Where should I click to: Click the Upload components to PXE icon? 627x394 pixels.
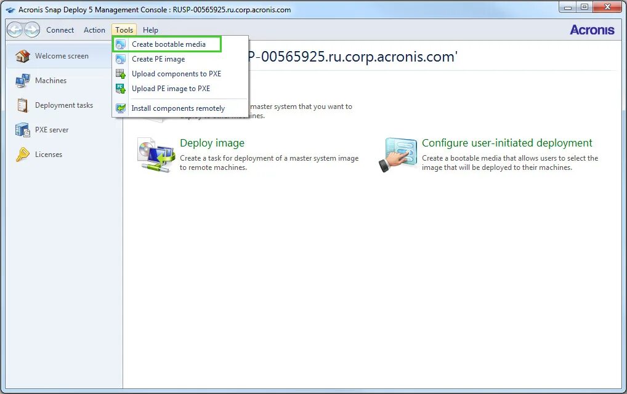coord(120,74)
